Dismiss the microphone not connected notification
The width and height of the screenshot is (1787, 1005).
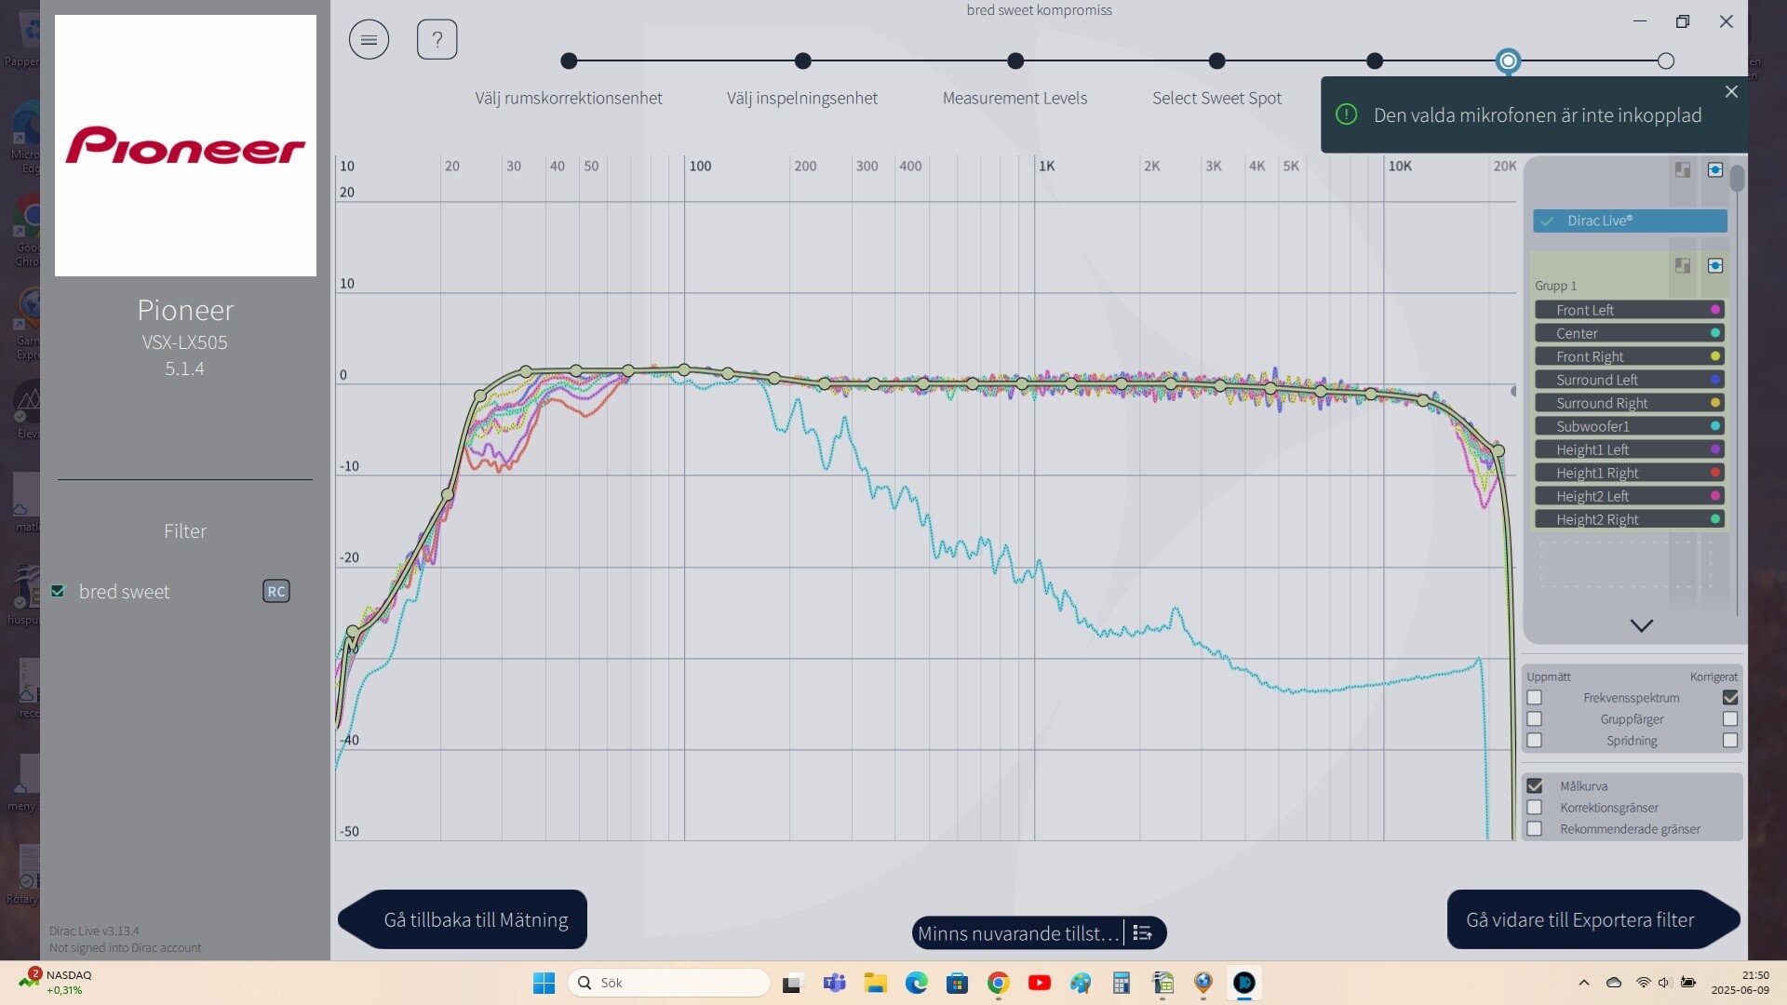(1731, 91)
